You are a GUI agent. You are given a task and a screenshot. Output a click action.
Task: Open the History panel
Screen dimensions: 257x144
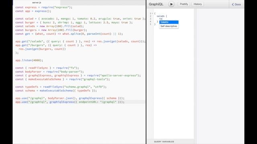tap(198, 4)
